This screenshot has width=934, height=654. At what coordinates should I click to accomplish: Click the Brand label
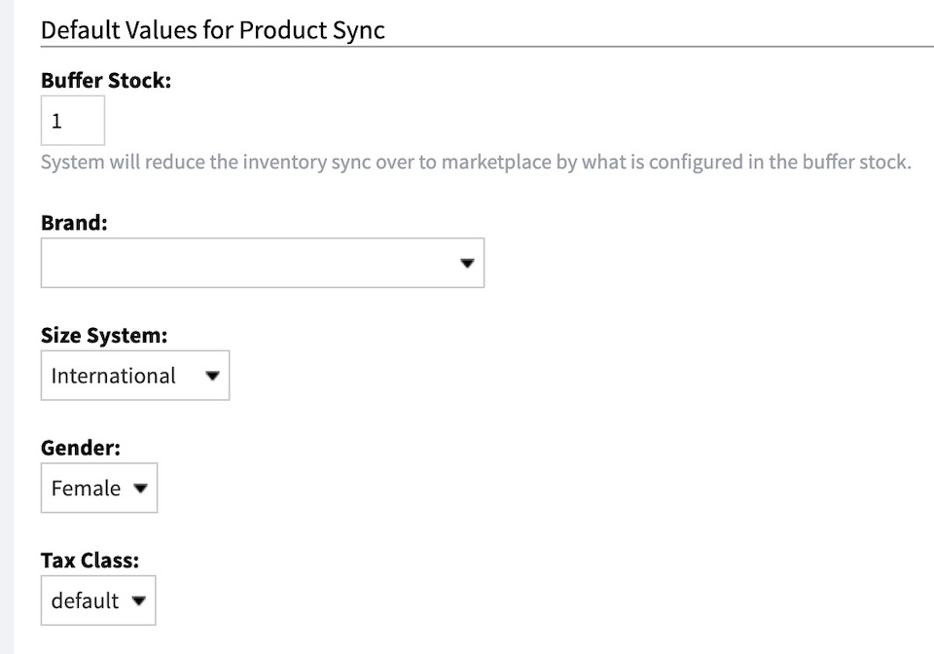coord(74,223)
